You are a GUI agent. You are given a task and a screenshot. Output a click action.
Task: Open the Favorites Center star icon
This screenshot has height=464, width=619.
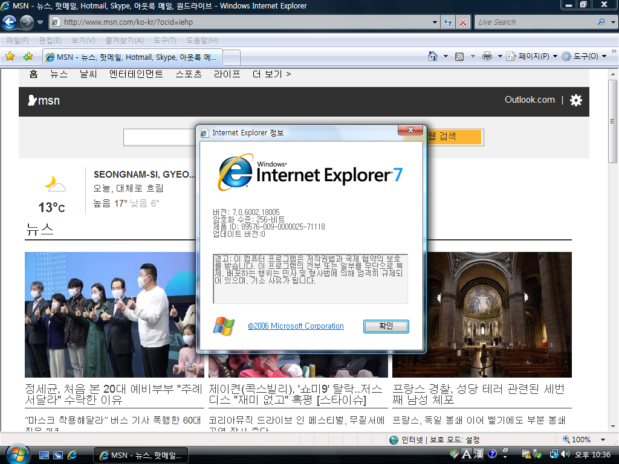pos(10,57)
